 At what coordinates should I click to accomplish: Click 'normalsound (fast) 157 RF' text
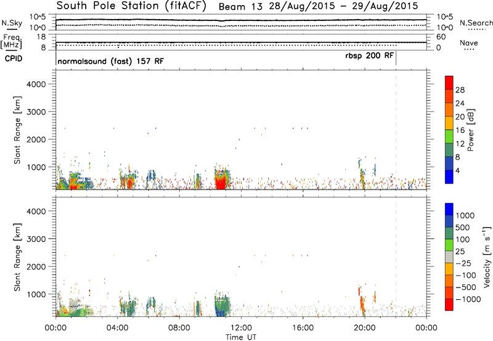pos(111,61)
